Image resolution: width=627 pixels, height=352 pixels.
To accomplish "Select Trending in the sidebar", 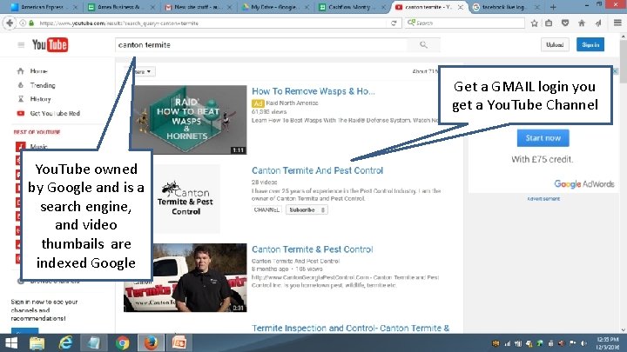I will coord(43,85).
